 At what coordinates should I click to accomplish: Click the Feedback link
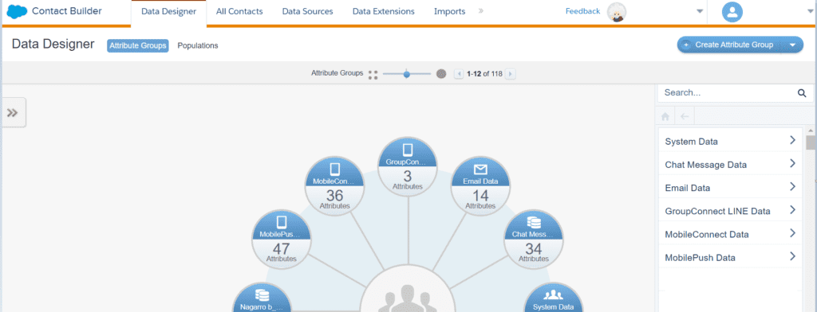tap(582, 11)
